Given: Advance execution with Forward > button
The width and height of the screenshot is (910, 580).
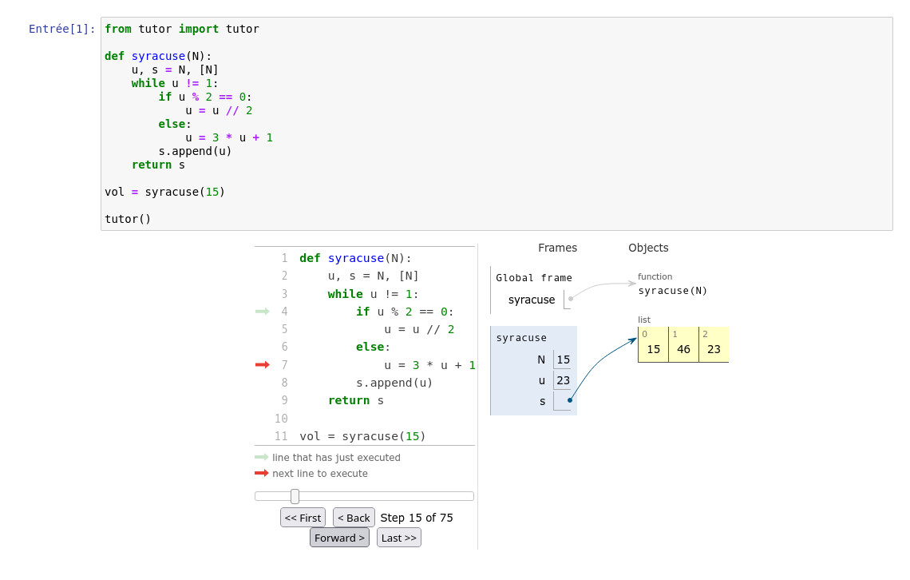Looking at the screenshot, I should (339, 538).
